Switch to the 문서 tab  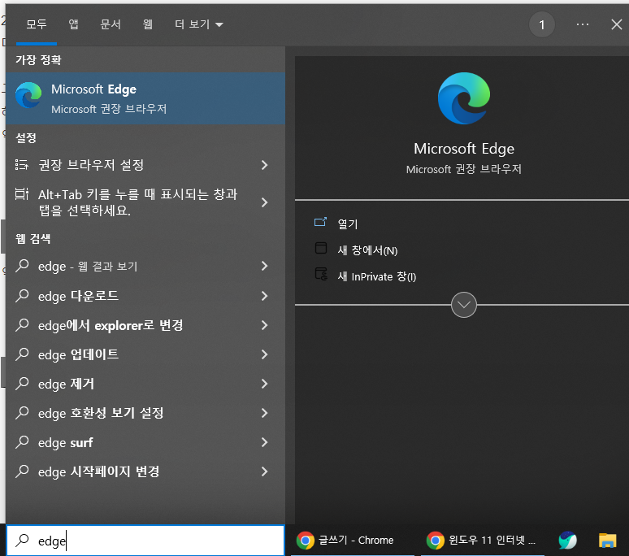[111, 24]
